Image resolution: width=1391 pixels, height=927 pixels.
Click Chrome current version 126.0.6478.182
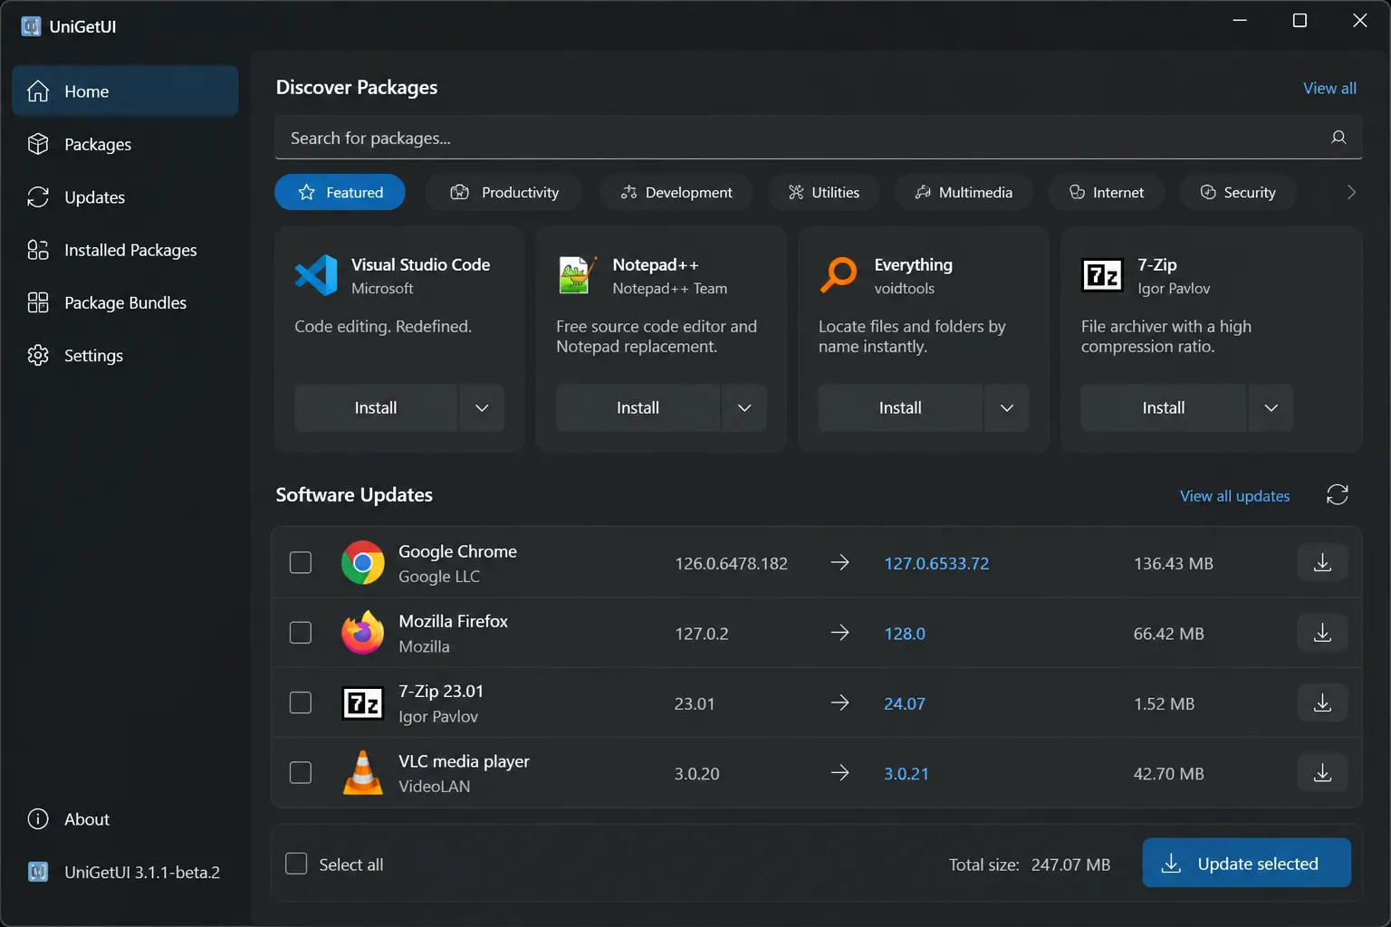[x=731, y=563]
